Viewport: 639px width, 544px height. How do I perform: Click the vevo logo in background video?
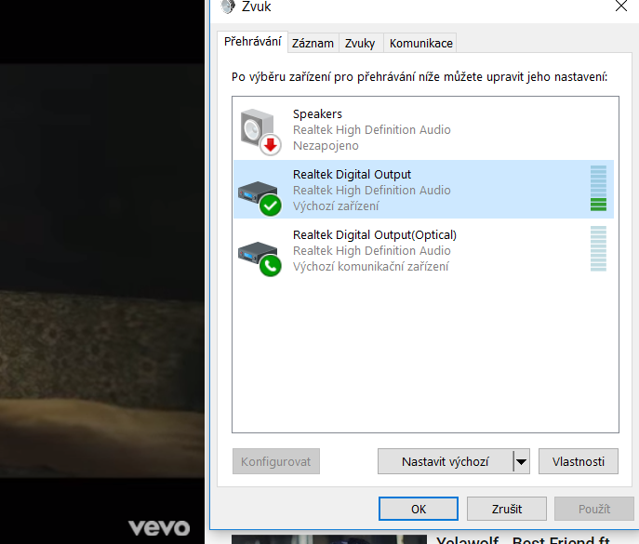(x=159, y=528)
